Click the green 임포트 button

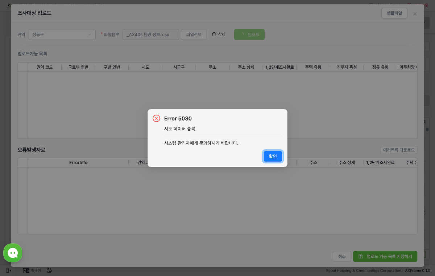click(x=249, y=34)
